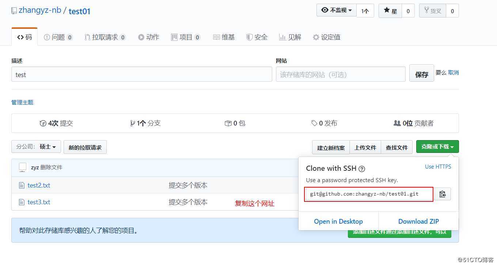This screenshot has height=266, width=497.
Task: Open the zyz author link
Action: pos(35,167)
